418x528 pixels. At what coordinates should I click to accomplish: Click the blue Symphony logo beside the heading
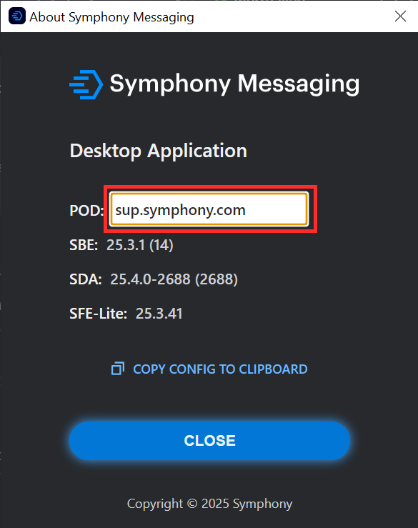point(86,84)
